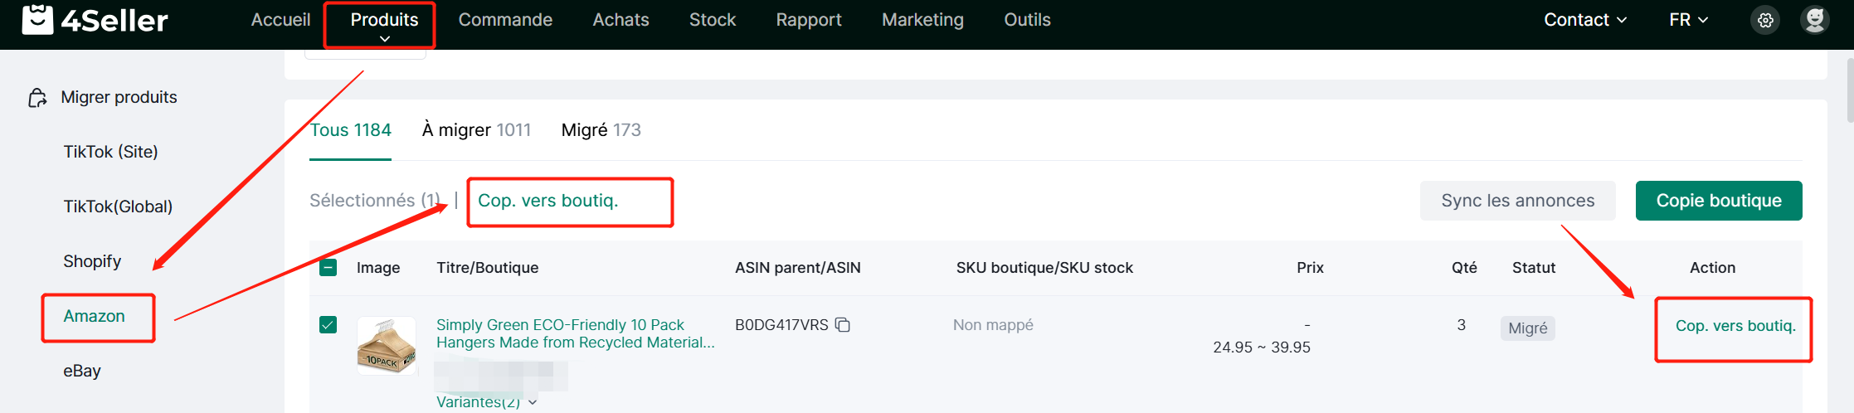Click the price range 24.95 ~ 39.95

[x=1261, y=347]
